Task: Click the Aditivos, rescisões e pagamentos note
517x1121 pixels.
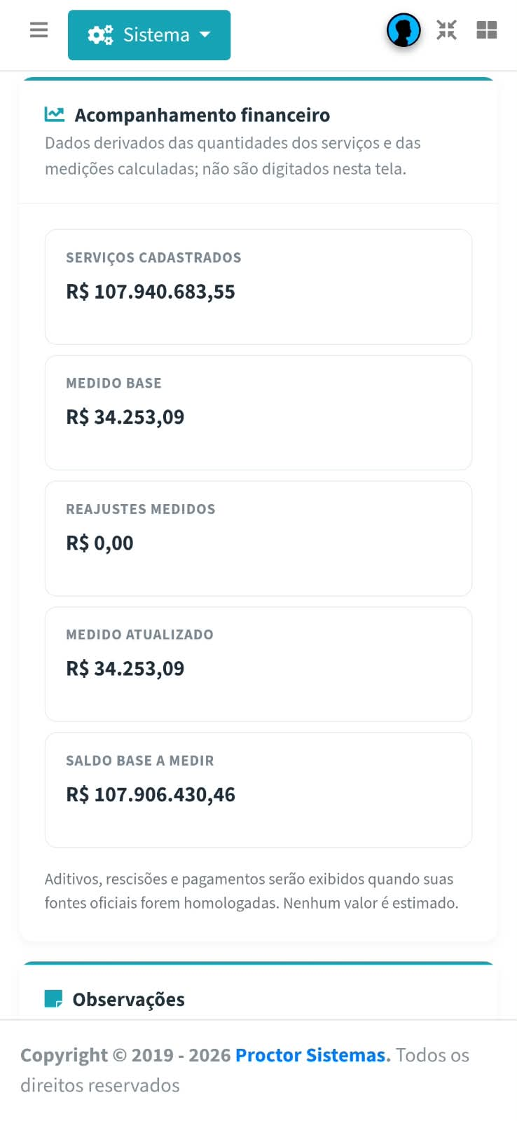Action: tap(251, 891)
